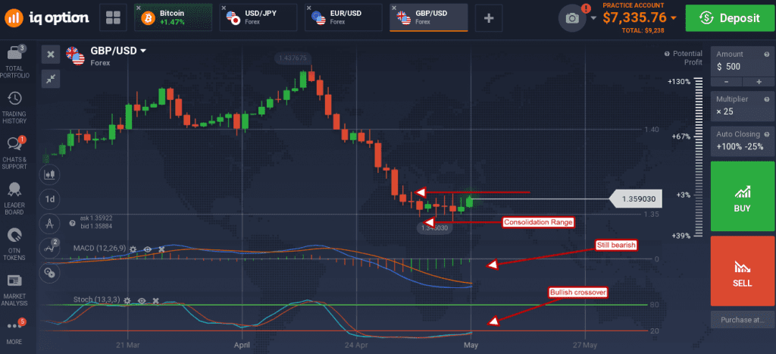Viewport: 776px width, 354px height.
Task: Open the More menu in sidebar
Action: click(15, 333)
